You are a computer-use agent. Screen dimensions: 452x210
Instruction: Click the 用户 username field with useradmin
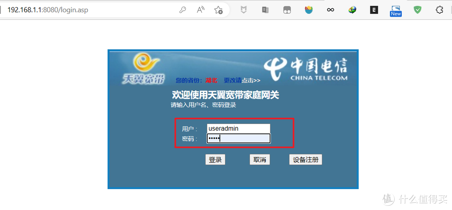(239, 129)
